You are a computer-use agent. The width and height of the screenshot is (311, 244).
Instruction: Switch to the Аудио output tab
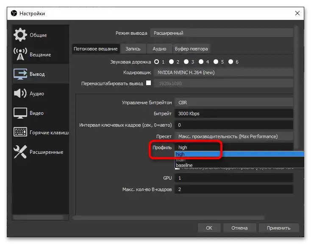159,49
